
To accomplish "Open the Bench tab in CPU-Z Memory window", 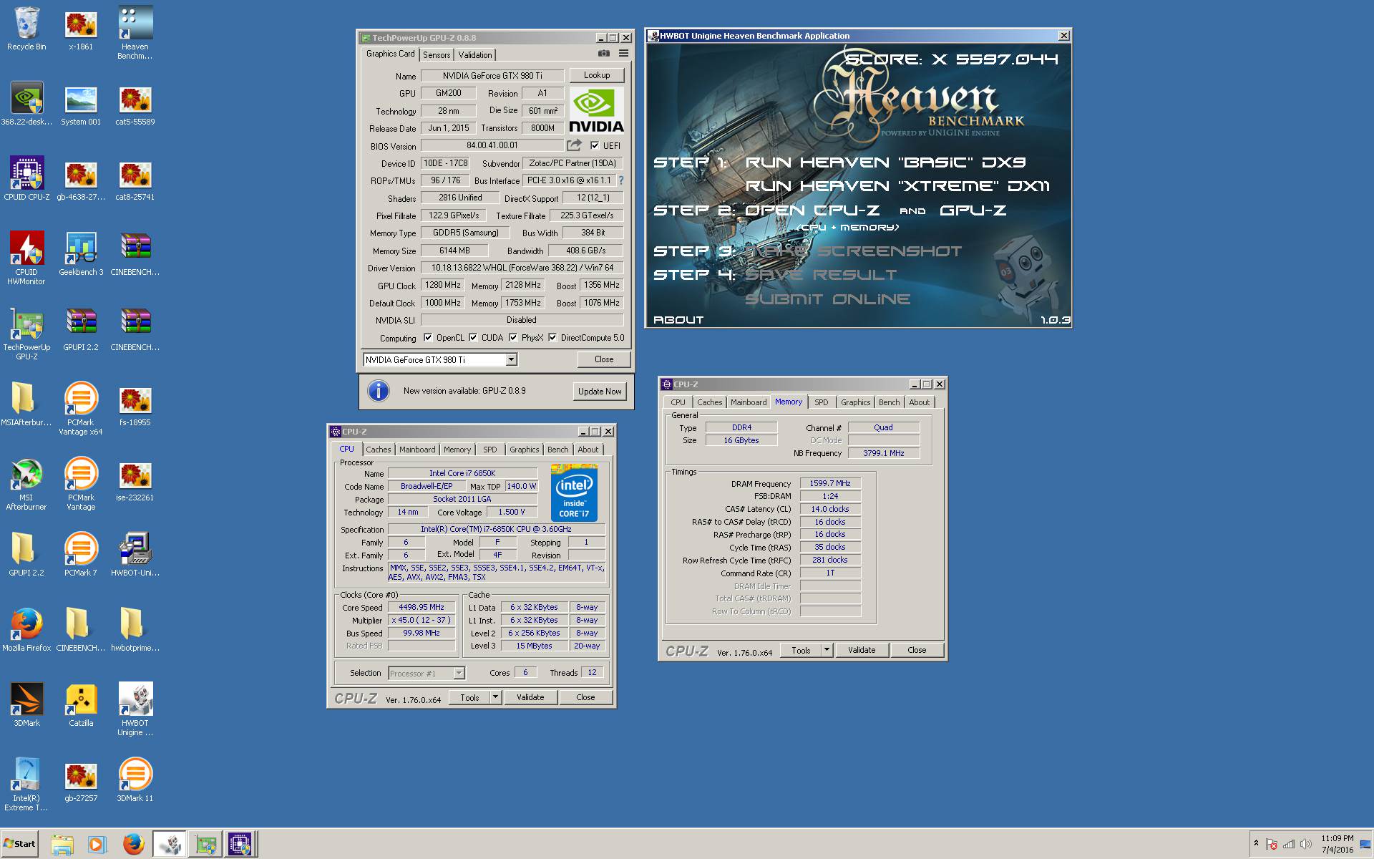I will (890, 402).
